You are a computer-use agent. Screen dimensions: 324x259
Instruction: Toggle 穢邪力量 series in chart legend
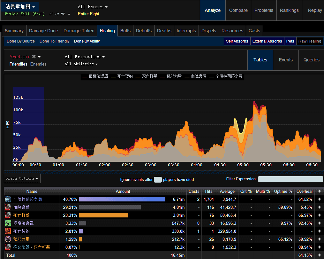[171, 76]
